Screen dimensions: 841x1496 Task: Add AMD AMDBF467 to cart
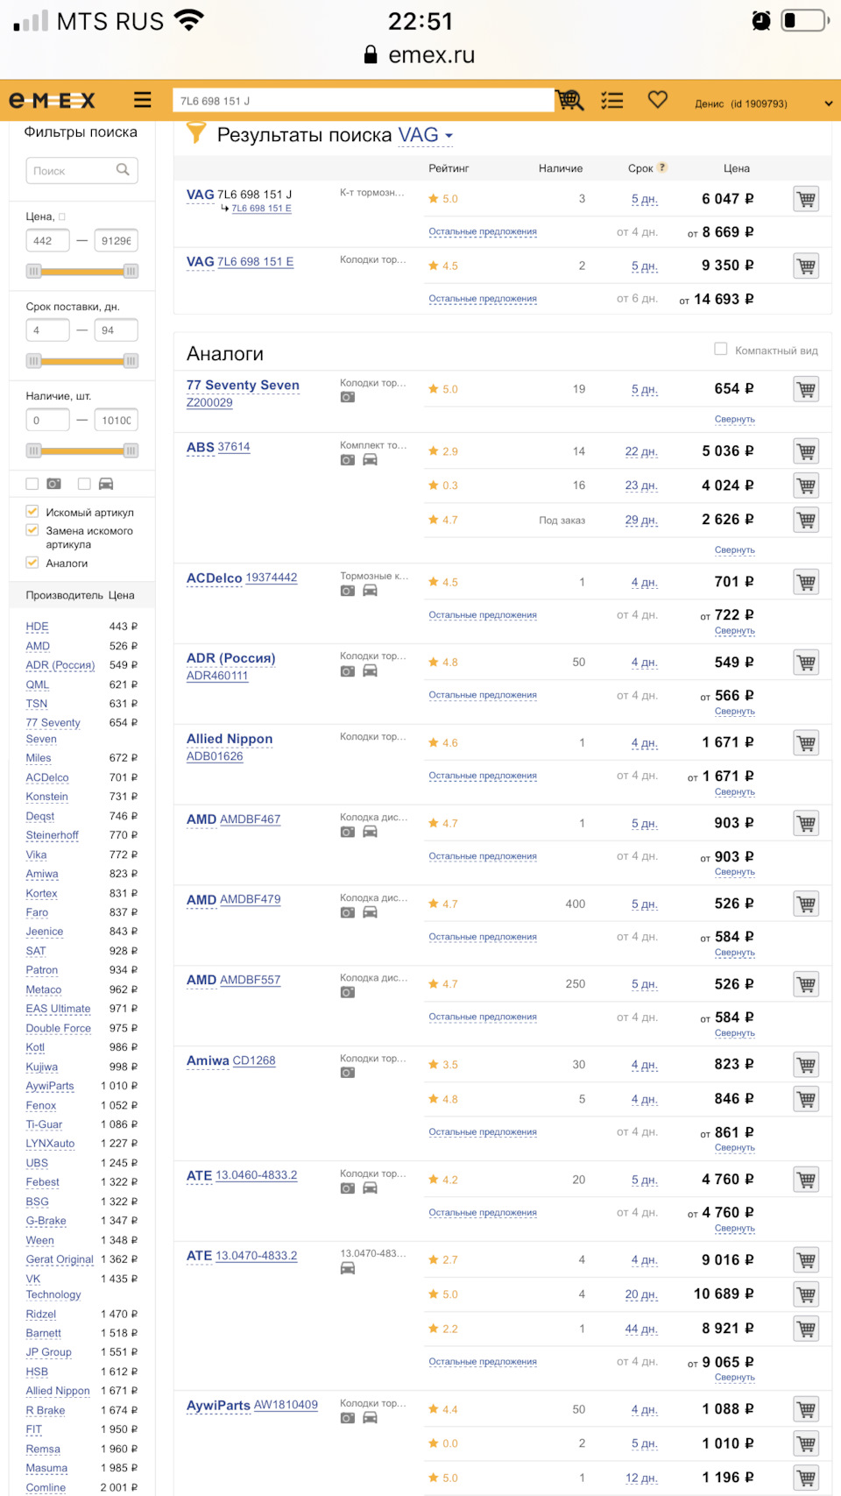[806, 823]
